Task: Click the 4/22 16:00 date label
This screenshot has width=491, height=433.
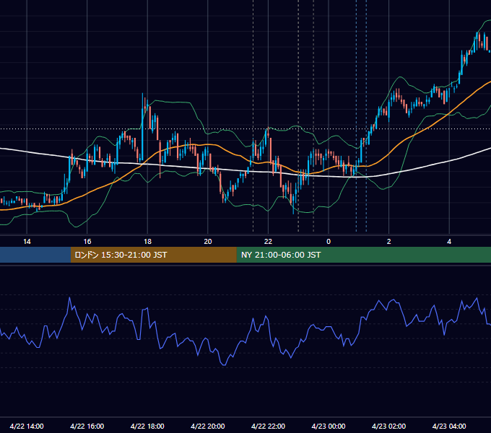Action: coord(87,426)
